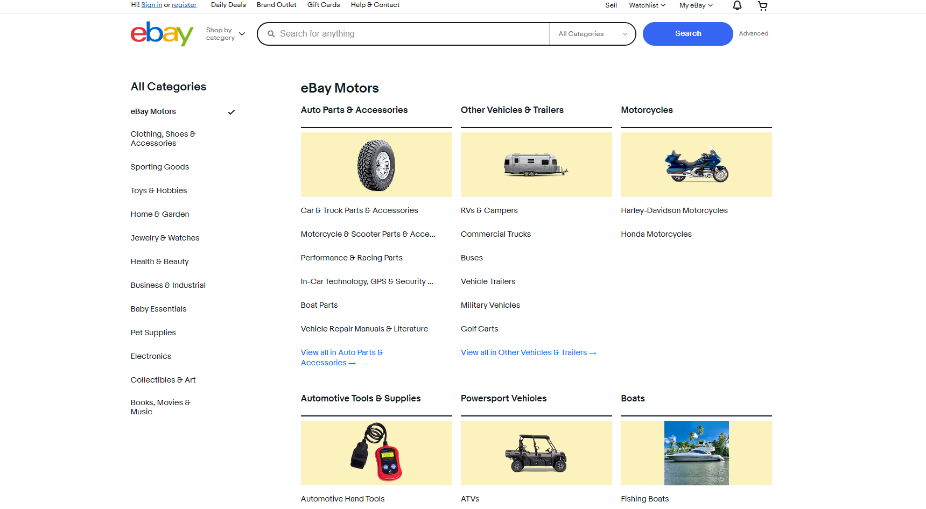Expand the Watchlist dropdown
This screenshot has height=509, width=926.
[x=646, y=5]
